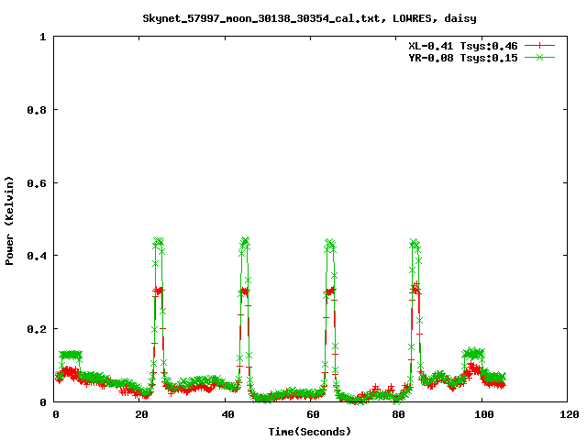Click the green YR legend line sample

(539, 57)
